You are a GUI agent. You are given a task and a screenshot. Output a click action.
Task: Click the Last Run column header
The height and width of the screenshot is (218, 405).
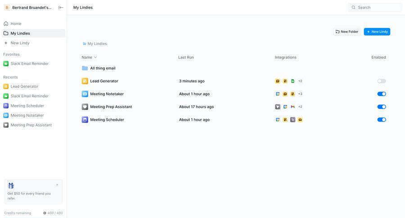click(x=186, y=57)
